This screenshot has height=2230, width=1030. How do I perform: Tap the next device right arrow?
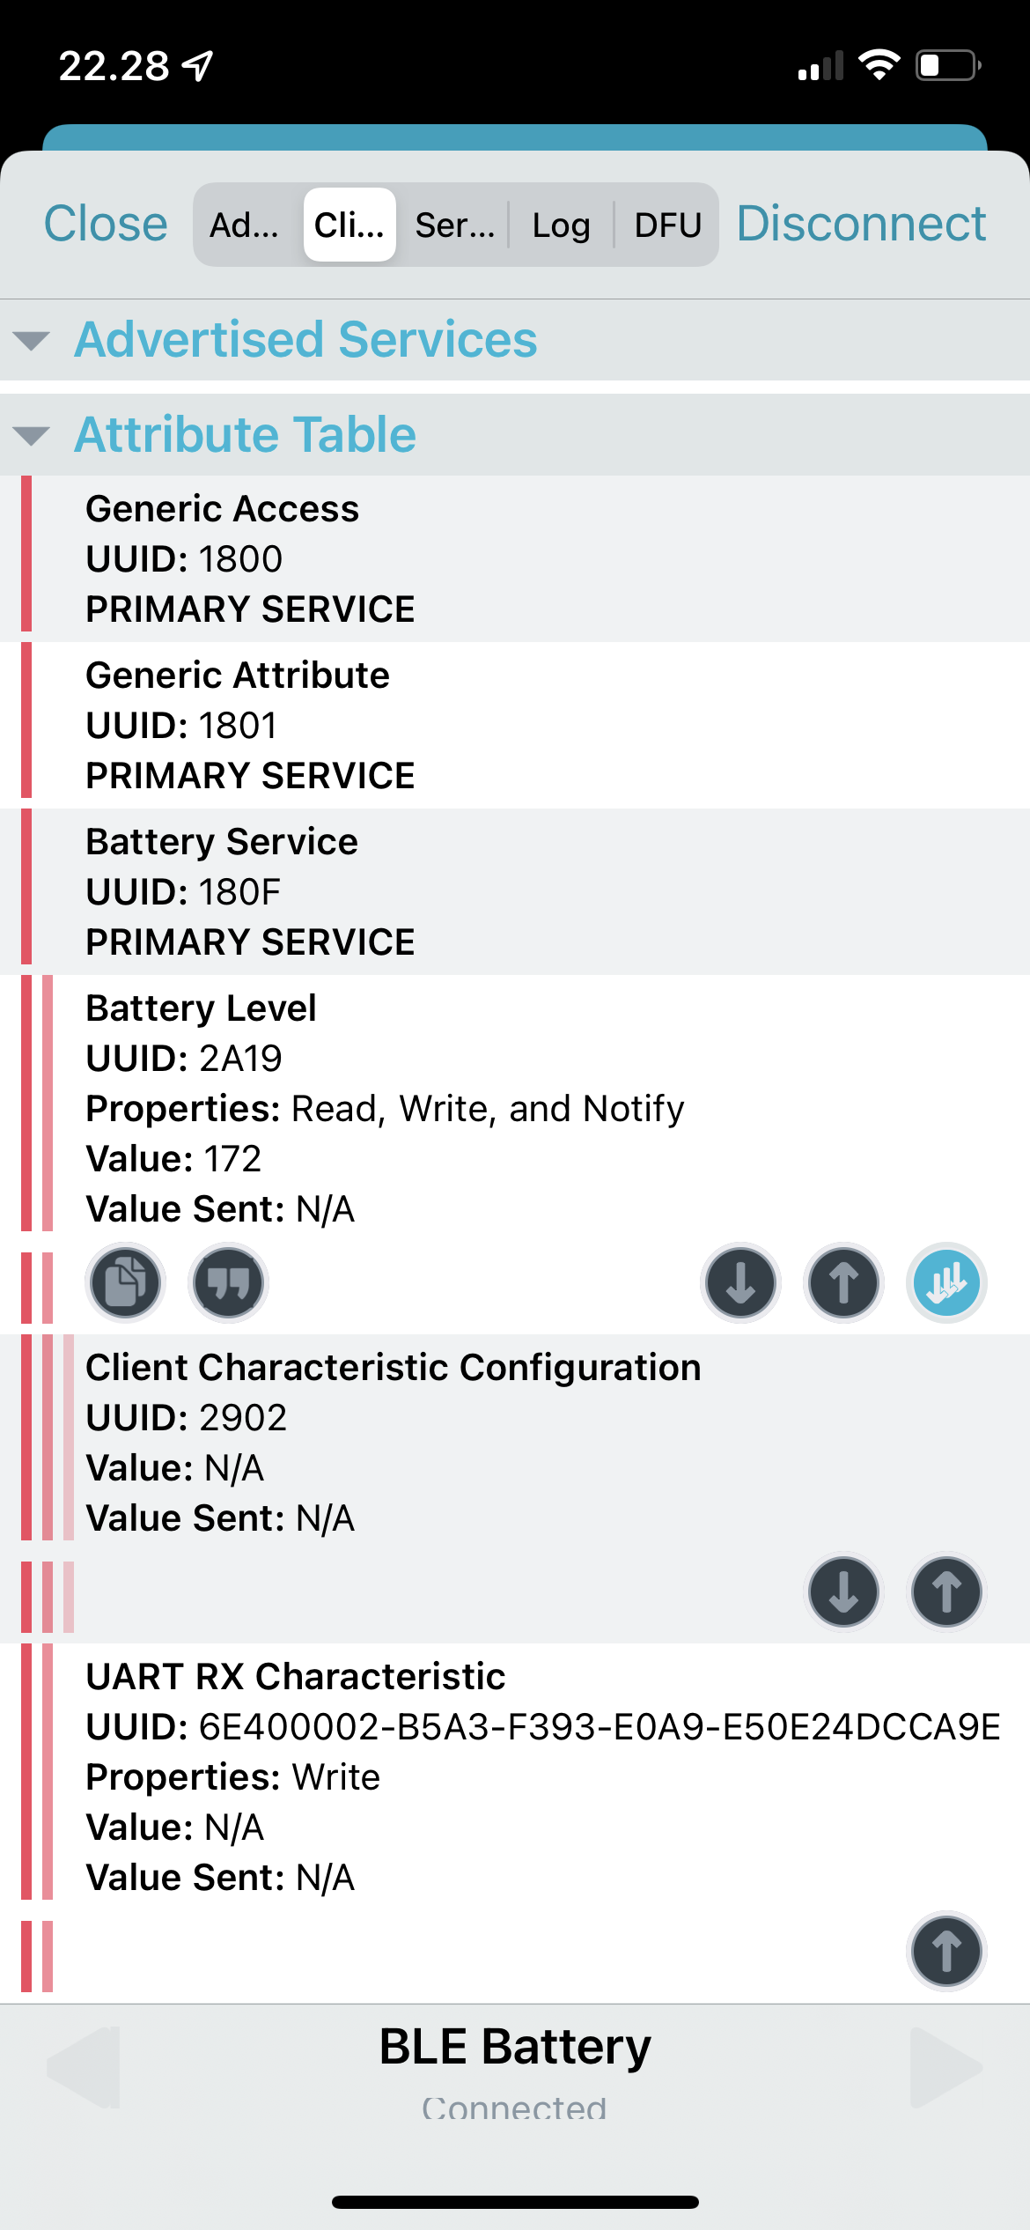coord(946,2067)
